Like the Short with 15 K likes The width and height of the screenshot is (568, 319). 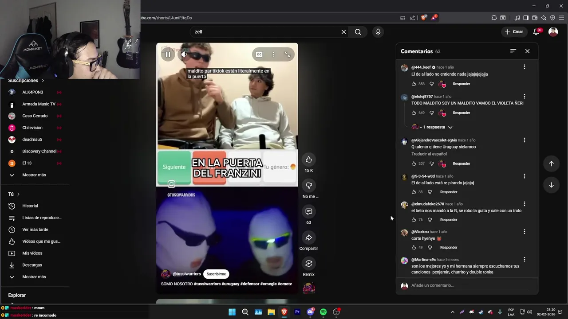pyautogui.click(x=309, y=159)
